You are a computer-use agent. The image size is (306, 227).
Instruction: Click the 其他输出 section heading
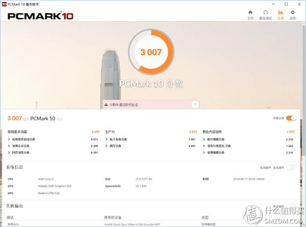[x=15, y=206]
